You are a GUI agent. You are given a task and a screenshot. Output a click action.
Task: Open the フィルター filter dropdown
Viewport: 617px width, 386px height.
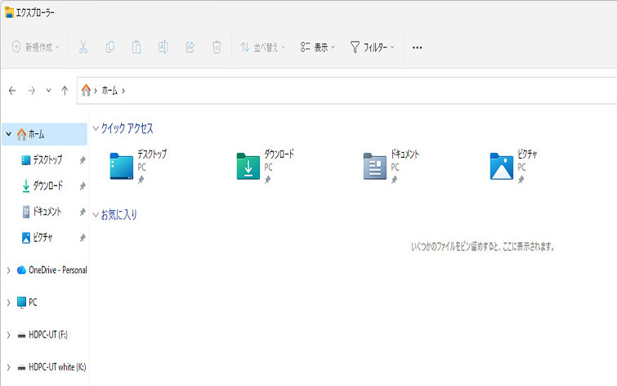click(x=372, y=47)
